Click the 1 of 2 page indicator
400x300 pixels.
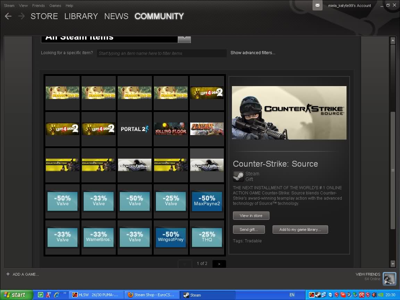202,264
